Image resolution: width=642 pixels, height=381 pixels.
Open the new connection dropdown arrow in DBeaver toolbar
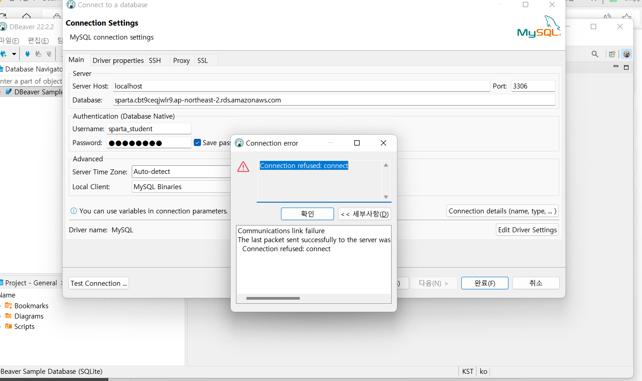tap(14, 54)
